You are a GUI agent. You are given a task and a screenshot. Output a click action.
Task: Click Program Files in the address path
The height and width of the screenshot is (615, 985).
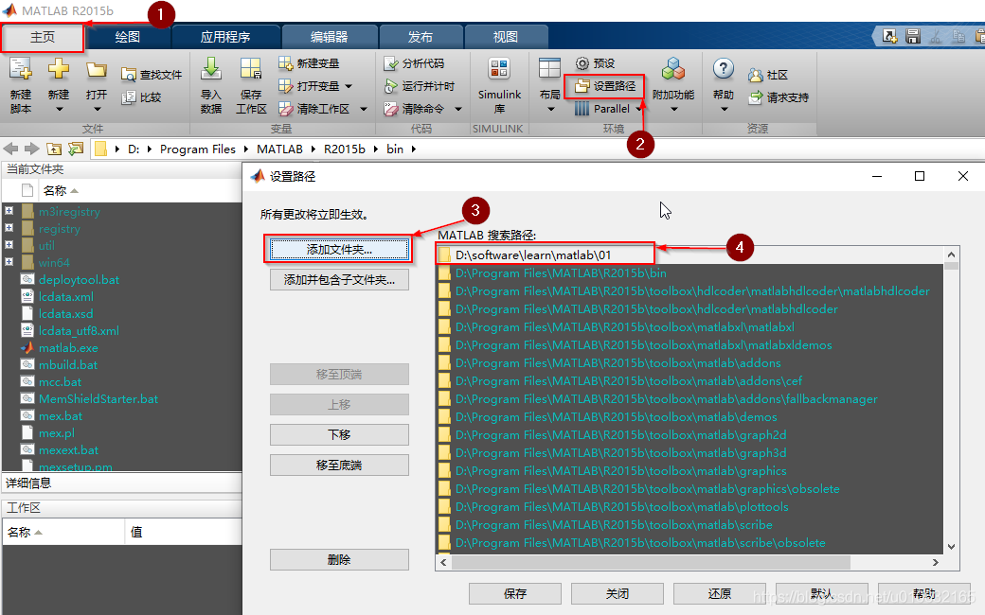197,149
